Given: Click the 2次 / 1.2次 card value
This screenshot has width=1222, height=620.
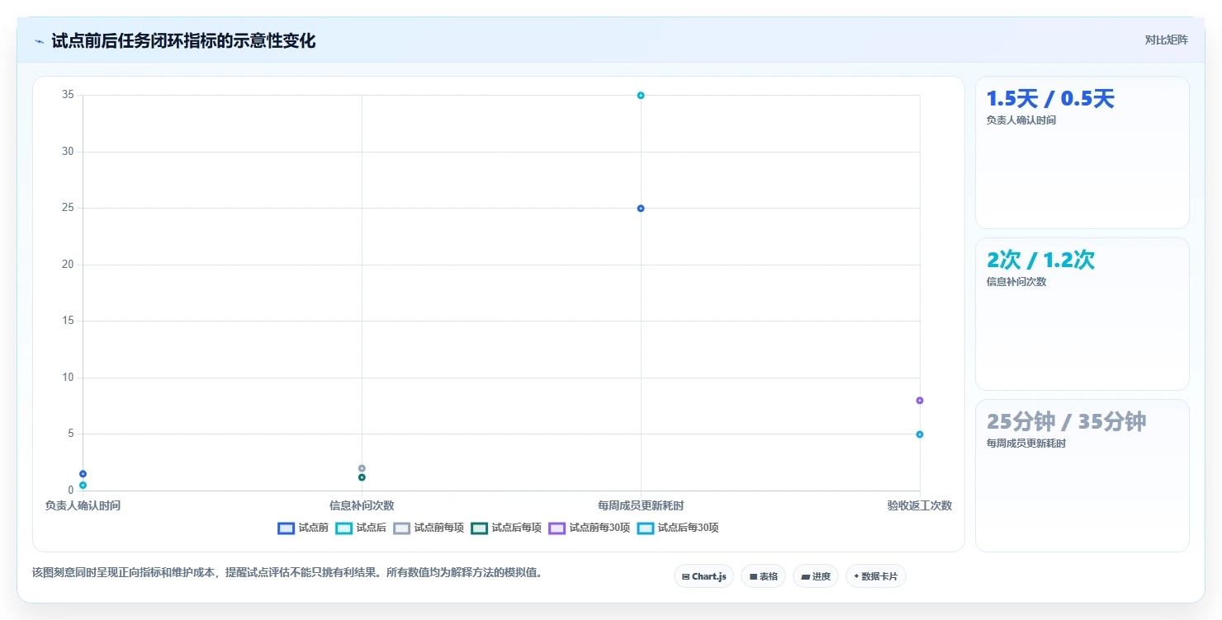Looking at the screenshot, I should point(1040,260).
